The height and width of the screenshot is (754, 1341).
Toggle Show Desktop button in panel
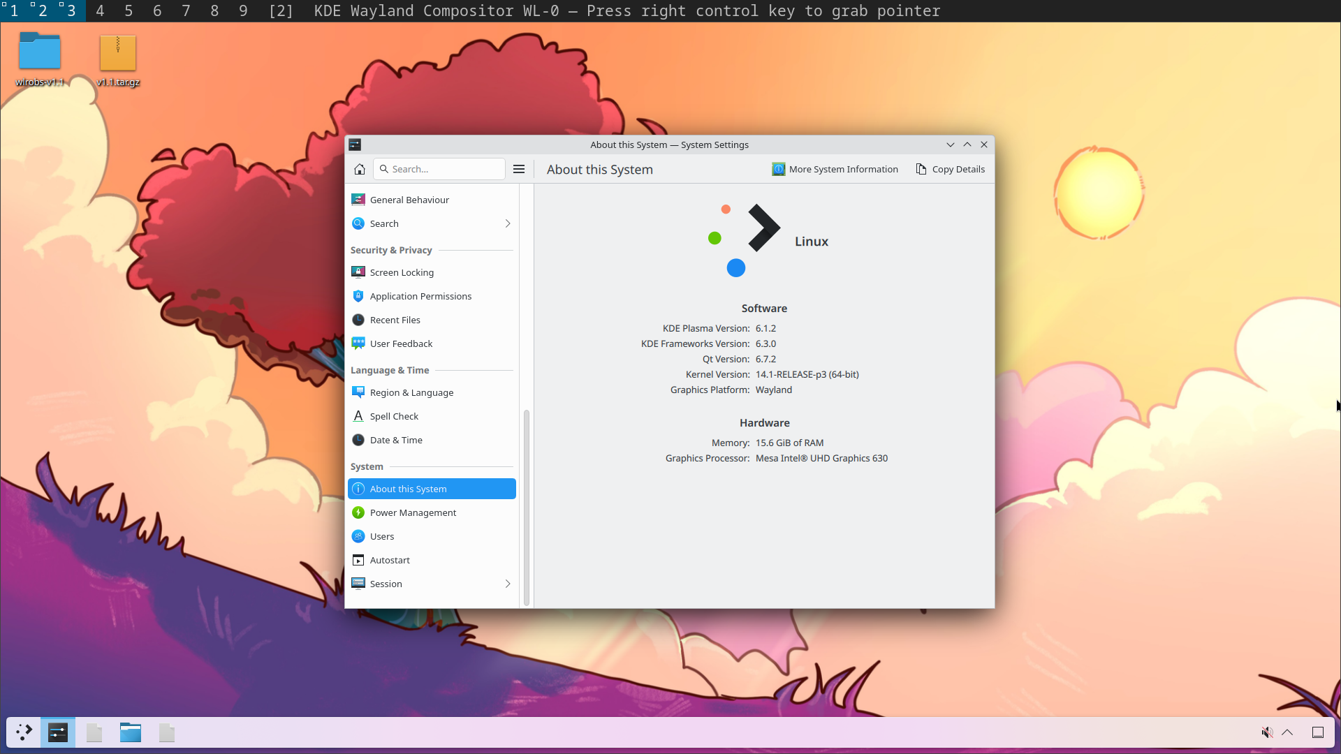[x=1318, y=732]
